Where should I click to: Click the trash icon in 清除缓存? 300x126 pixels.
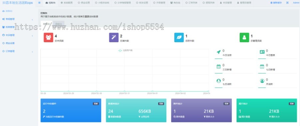point(271,3)
